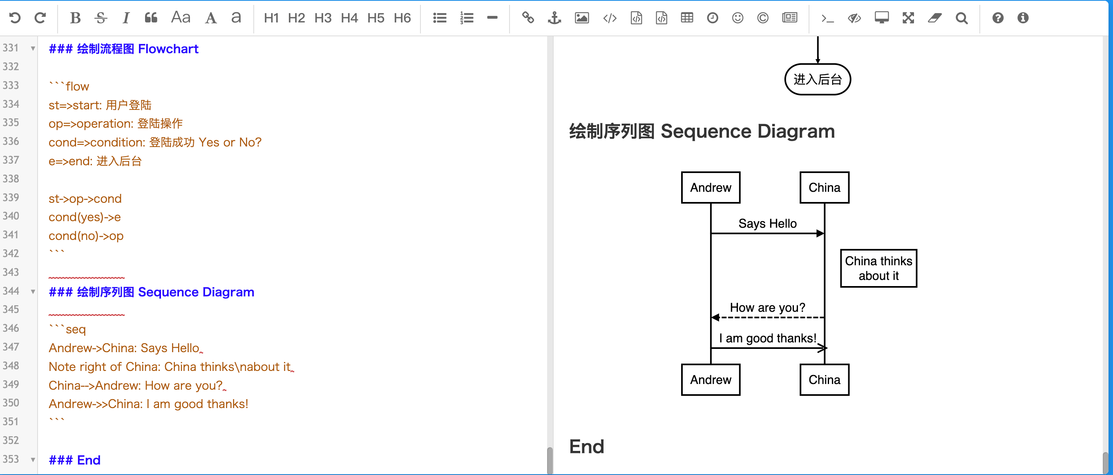Viewport: 1113px width, 475px height.
Task: Toggle HTML preview with the desktop monitor icon
Action: pyautogui.click(x=881, y=18)
